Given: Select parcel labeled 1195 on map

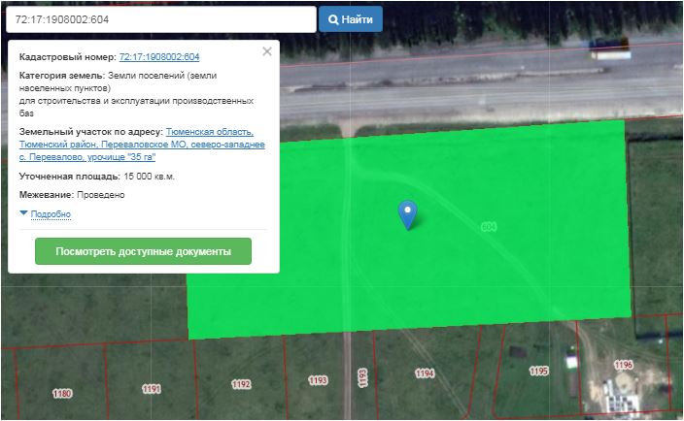Looking at the screenshot, I should [x=538, y=371].
